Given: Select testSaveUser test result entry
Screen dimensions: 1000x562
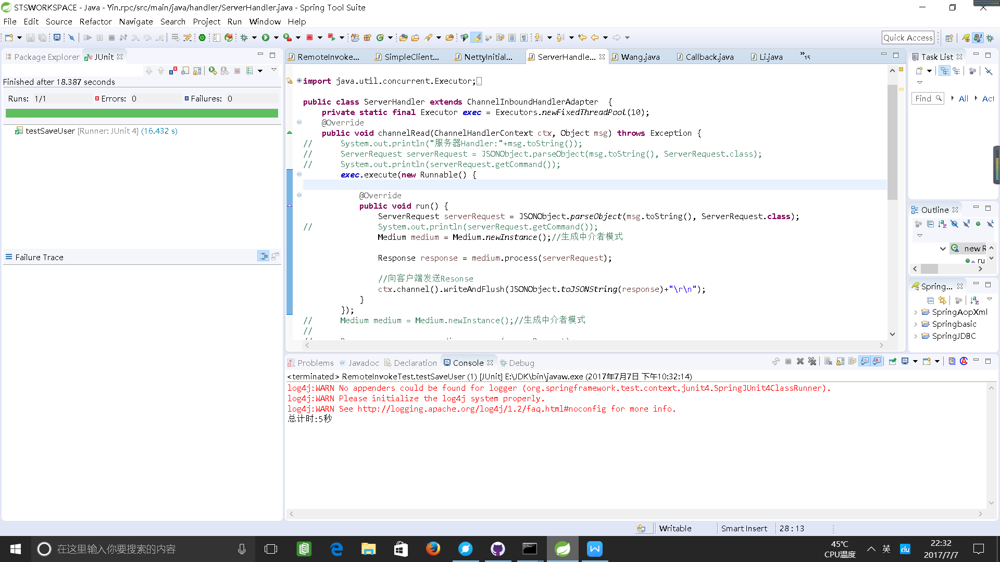Looking at the screenshot, I should (96, 131).
